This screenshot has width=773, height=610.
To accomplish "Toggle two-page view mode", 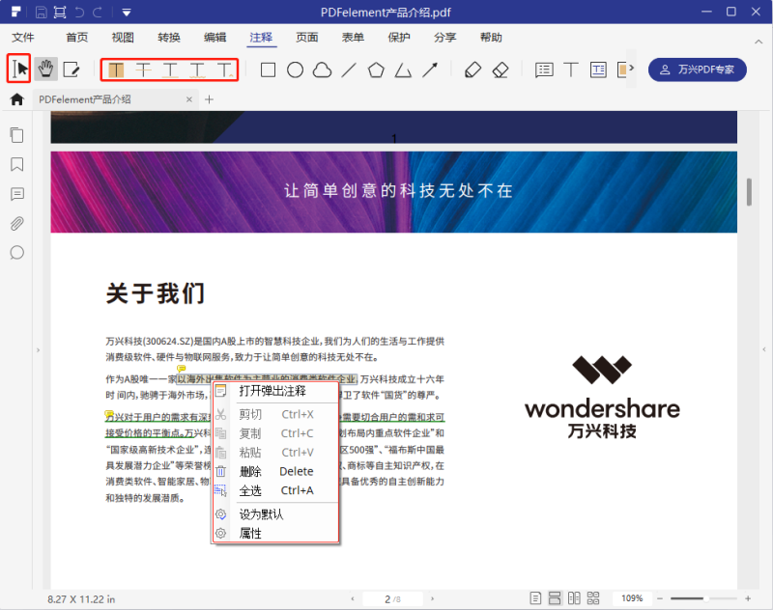I will click(x=576, y=598).
